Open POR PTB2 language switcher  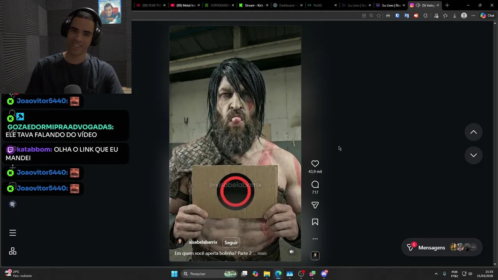point(454,274)
